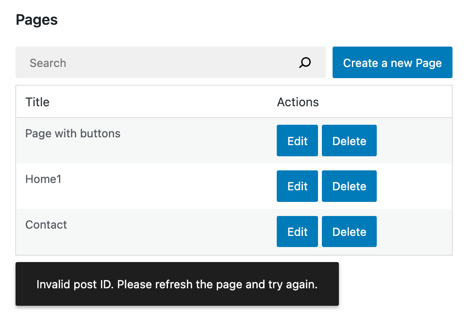Click empty area right of Home1 Delete button

[x=414, y=186]
